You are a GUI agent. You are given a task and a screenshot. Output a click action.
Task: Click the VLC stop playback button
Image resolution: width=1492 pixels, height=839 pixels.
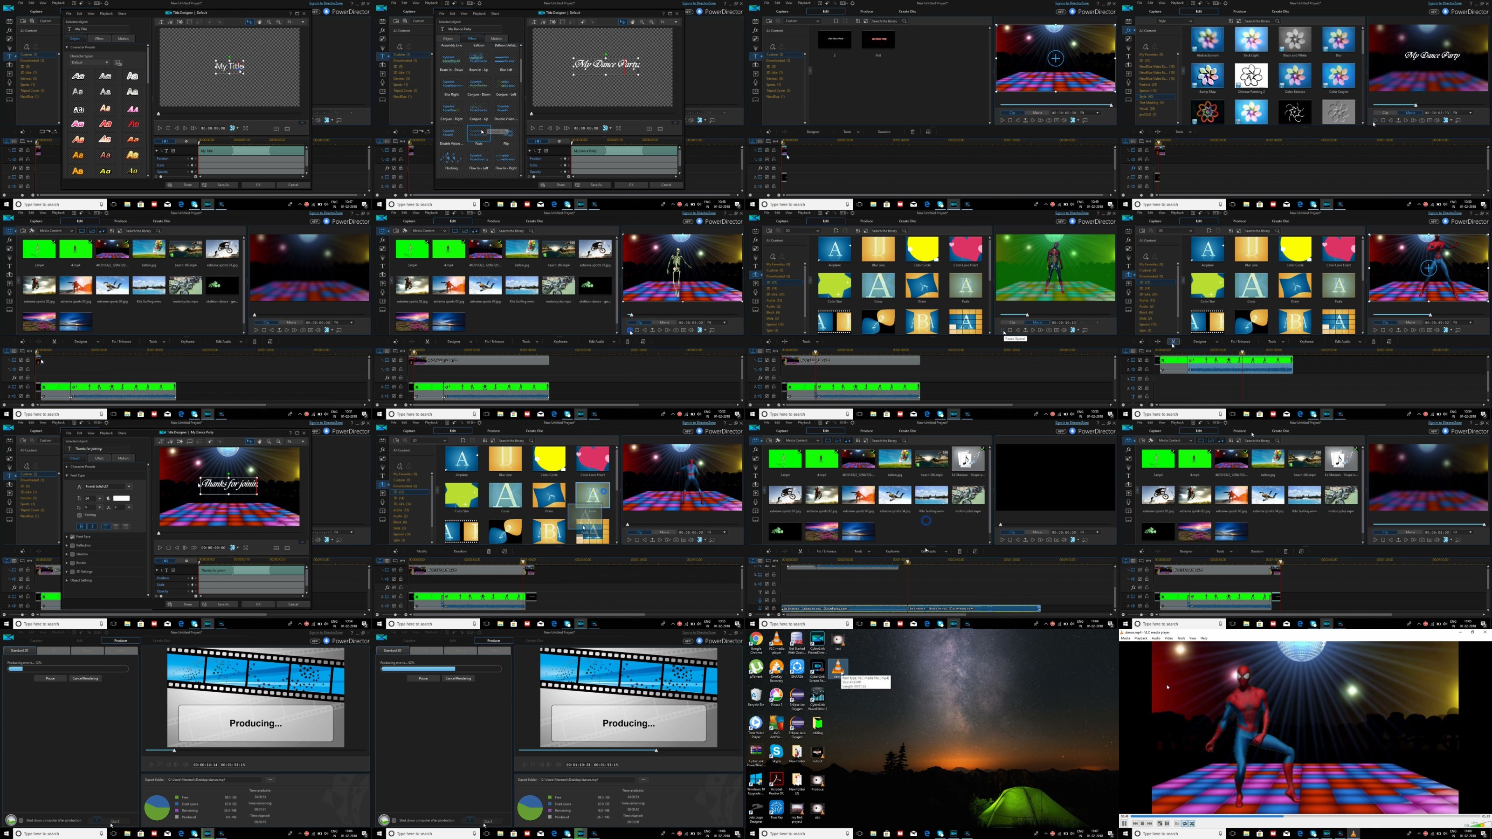(1142, 823)
